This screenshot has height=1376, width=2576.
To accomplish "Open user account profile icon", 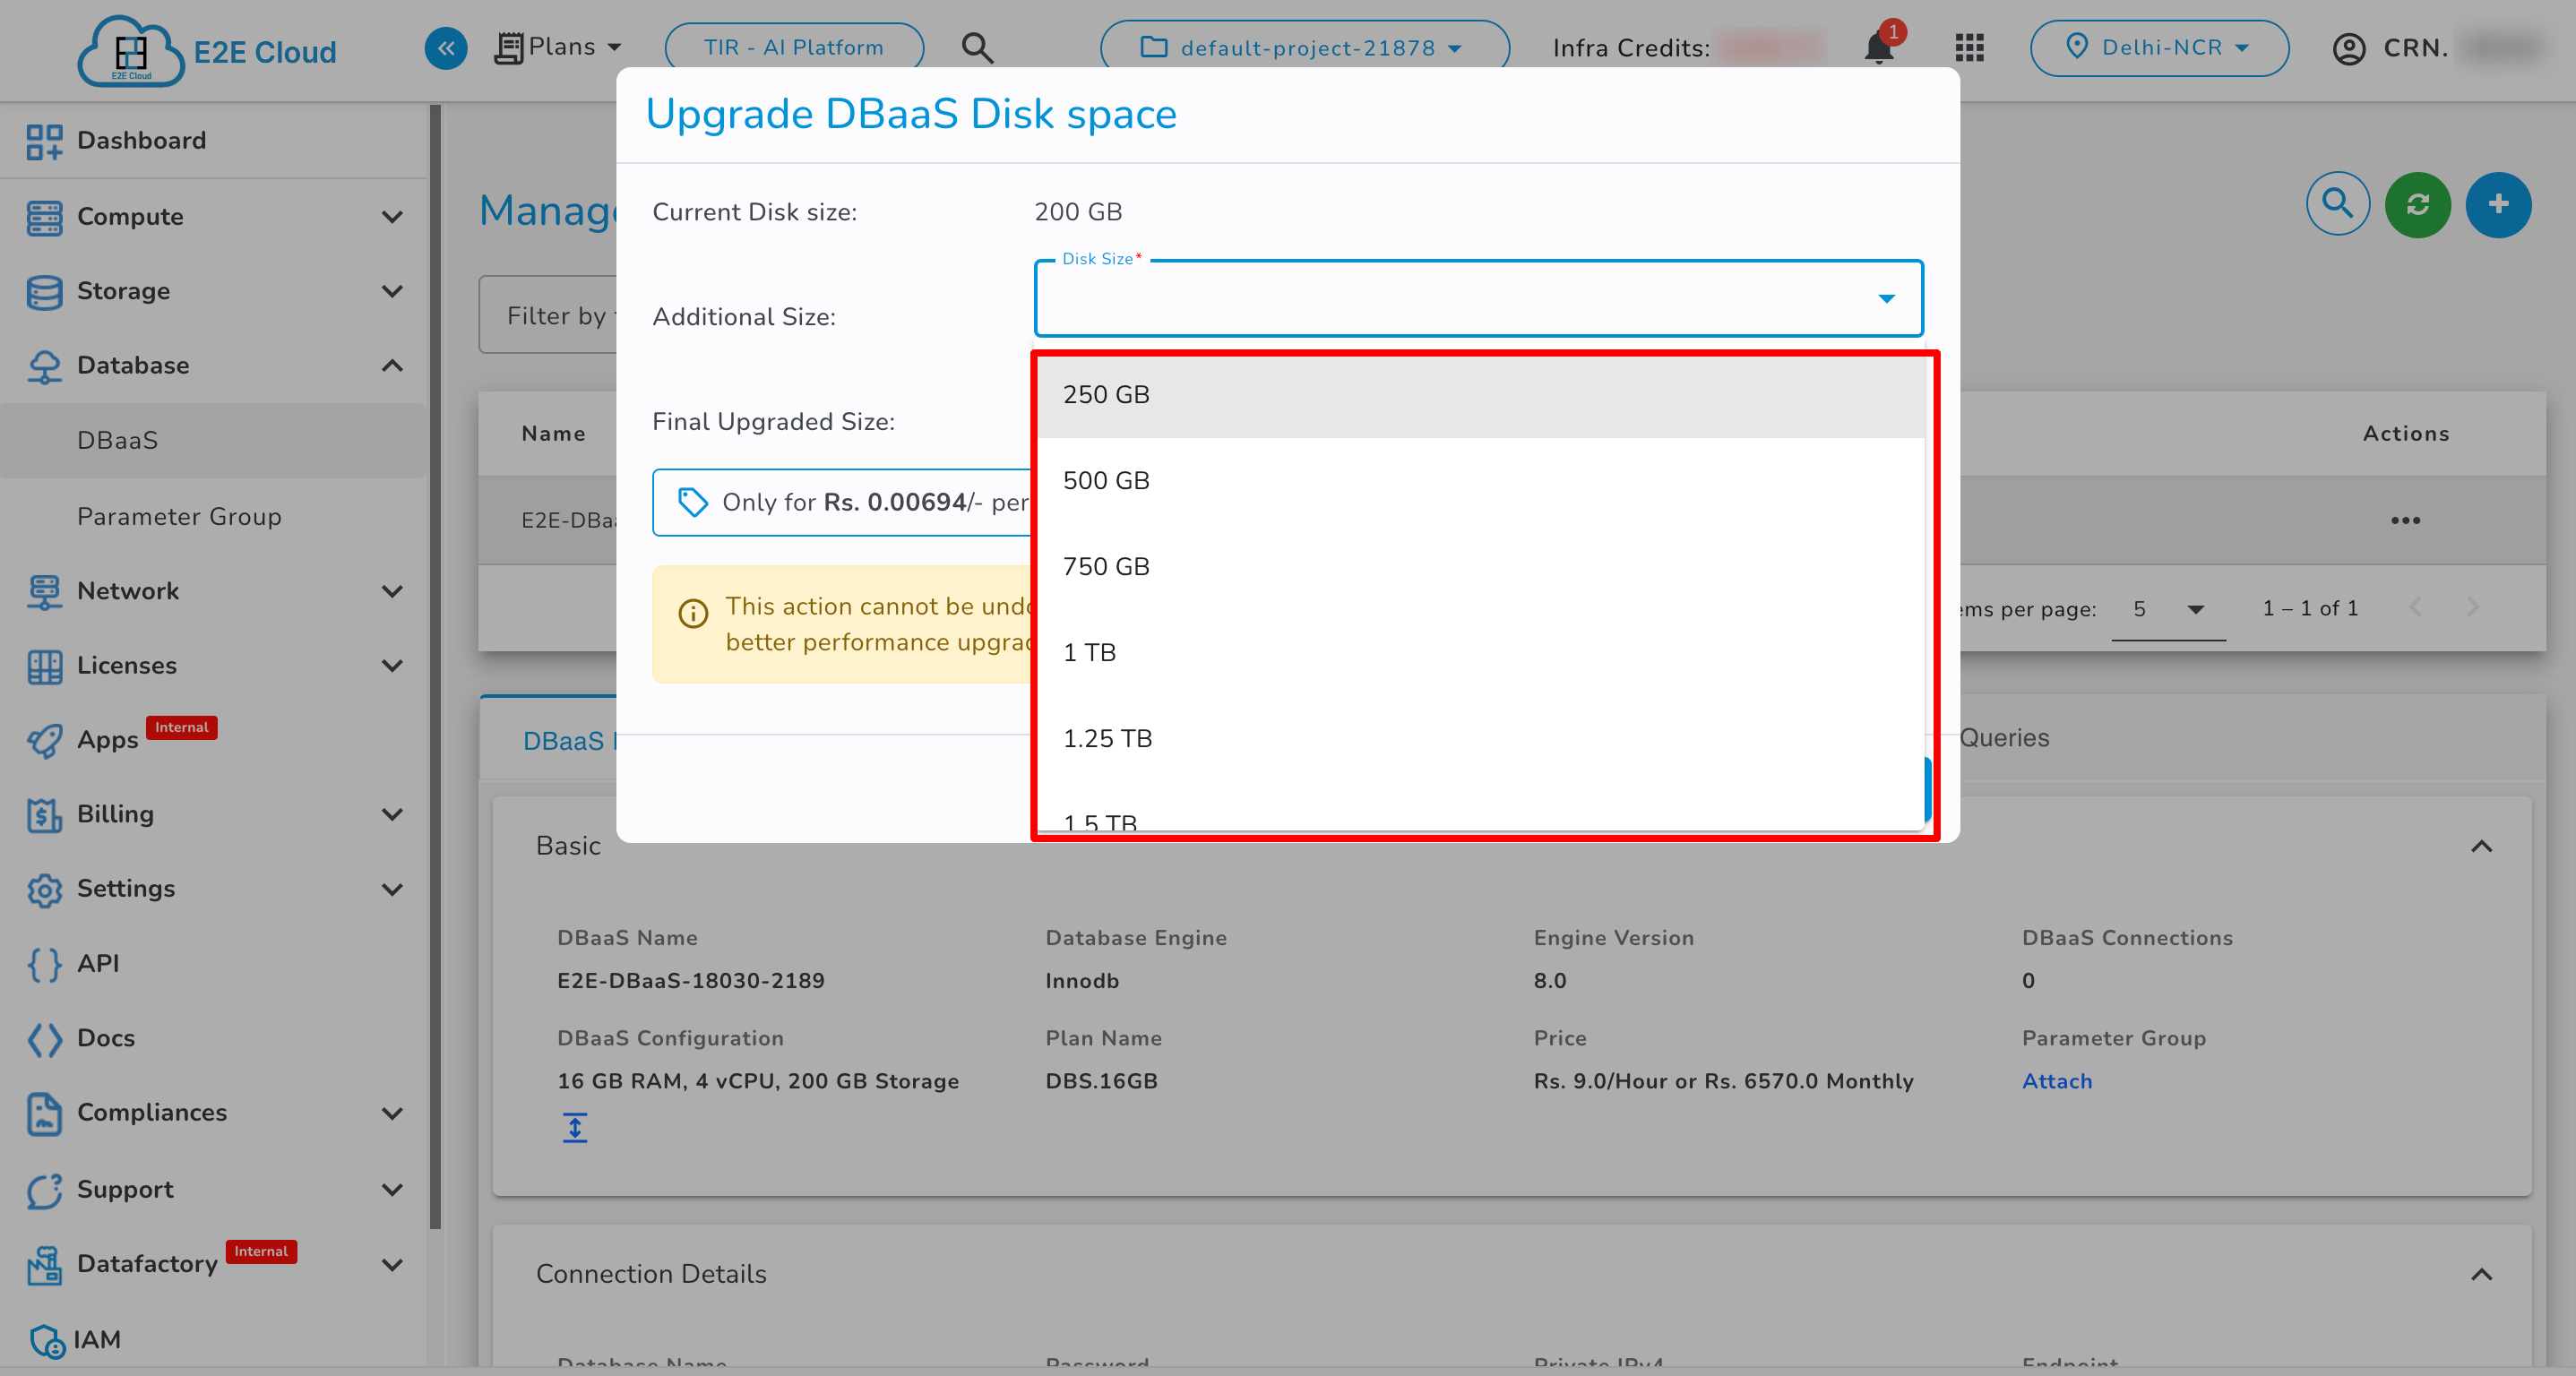I will (x=2348, y=48).
